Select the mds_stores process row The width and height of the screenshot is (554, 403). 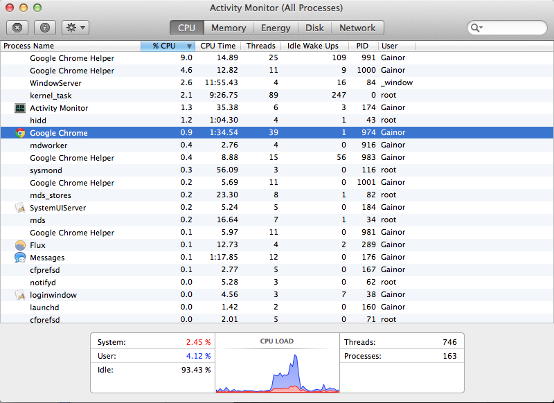tap(277, 195)
